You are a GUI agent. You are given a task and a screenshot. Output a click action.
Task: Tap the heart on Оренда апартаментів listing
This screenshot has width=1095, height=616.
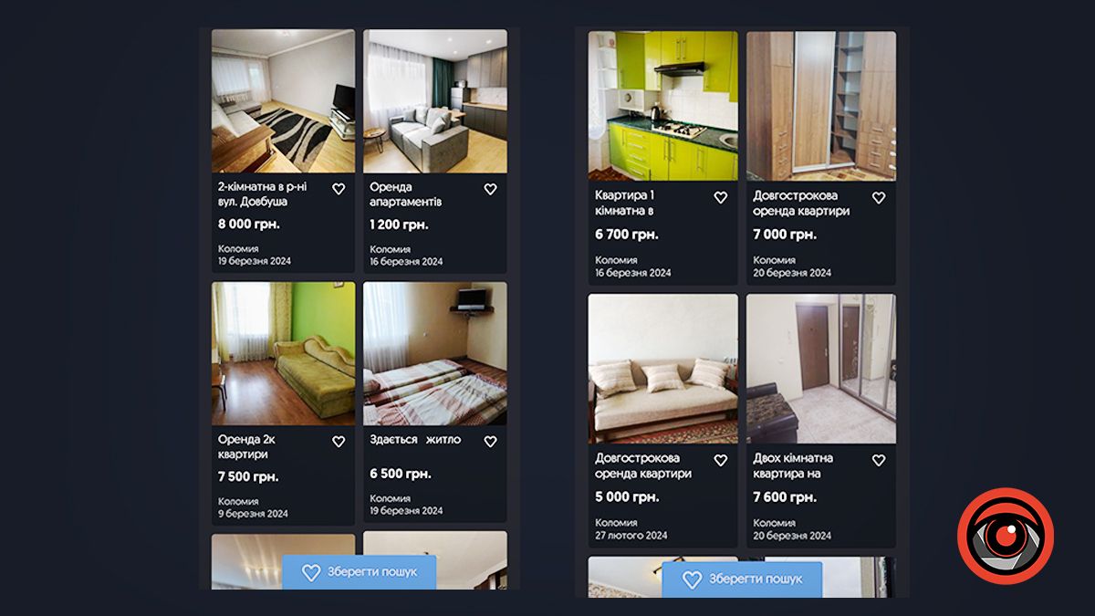tap(490, 189)
